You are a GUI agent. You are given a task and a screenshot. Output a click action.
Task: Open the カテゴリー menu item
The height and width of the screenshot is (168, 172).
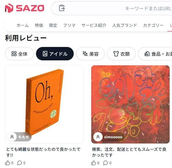coord(153,25)
